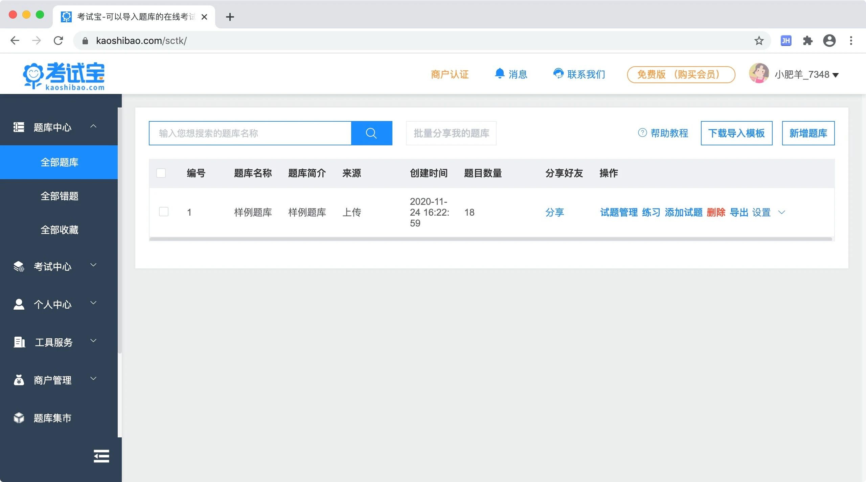Open the 题库集市 cube icon item
The height and width of the screenshot is (482, 866).
coord(19,418)
